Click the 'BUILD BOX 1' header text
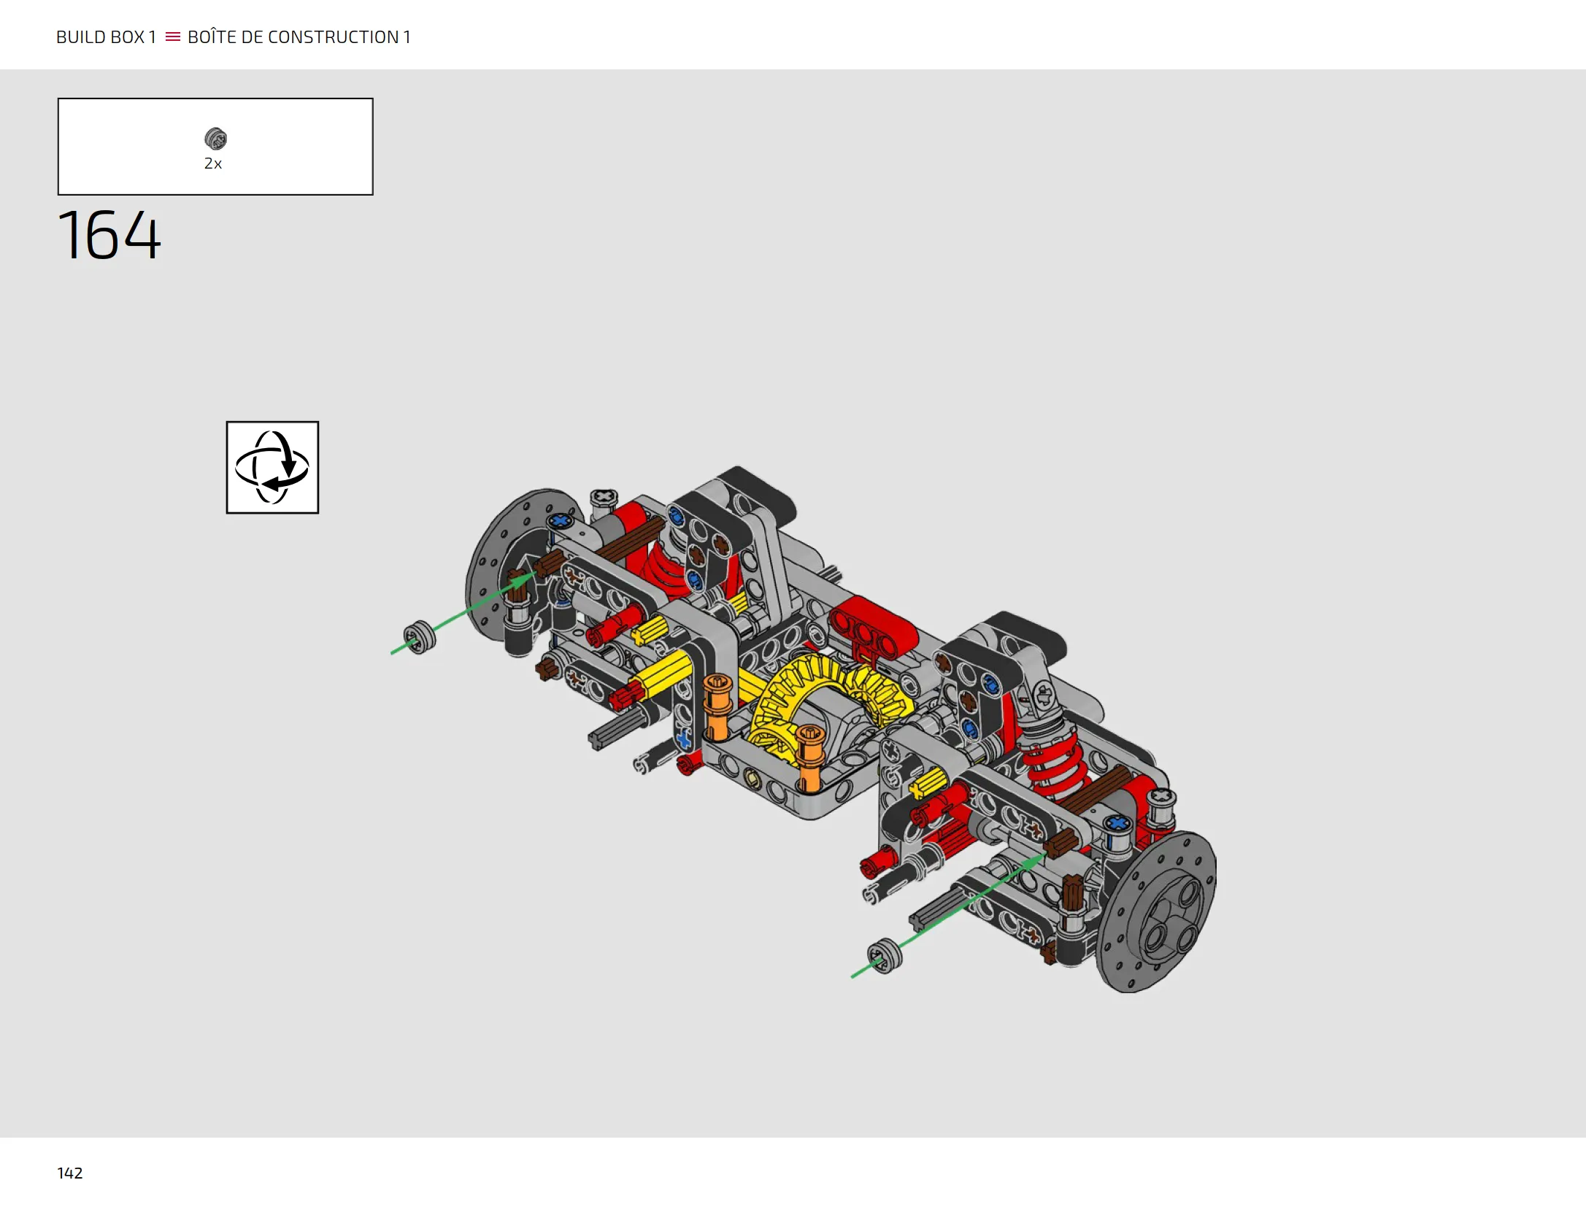The image size is (1586, 1207). (x=107, y=37)
